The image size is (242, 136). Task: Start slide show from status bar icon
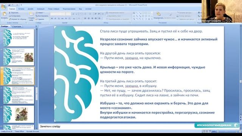coord(210,131)
